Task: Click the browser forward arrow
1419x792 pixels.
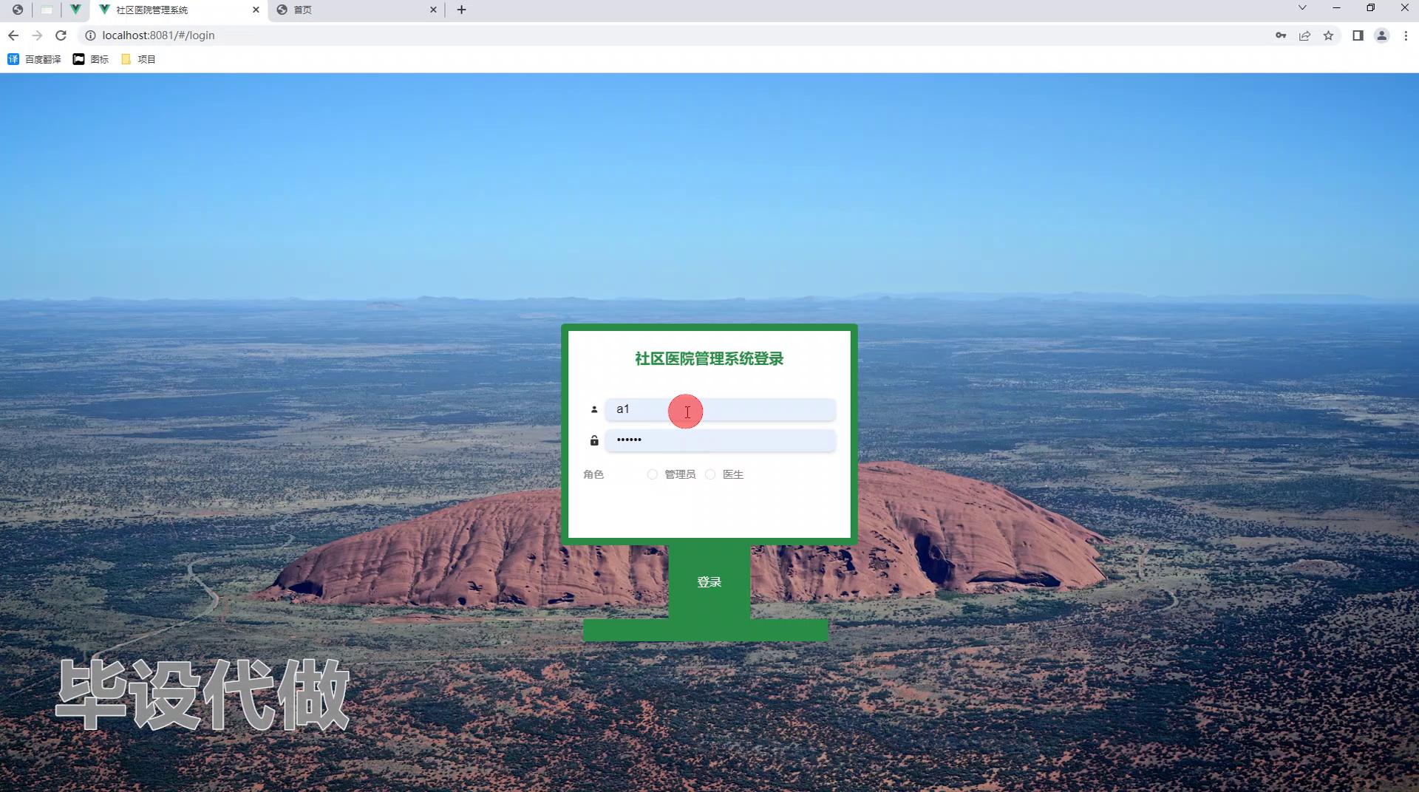Action: tap(37, 35)
